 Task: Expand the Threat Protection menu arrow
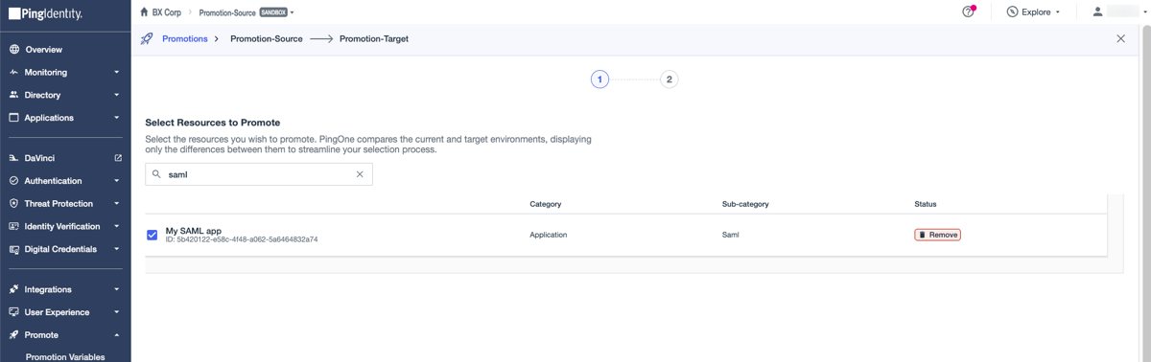click(x=117, y=204)
